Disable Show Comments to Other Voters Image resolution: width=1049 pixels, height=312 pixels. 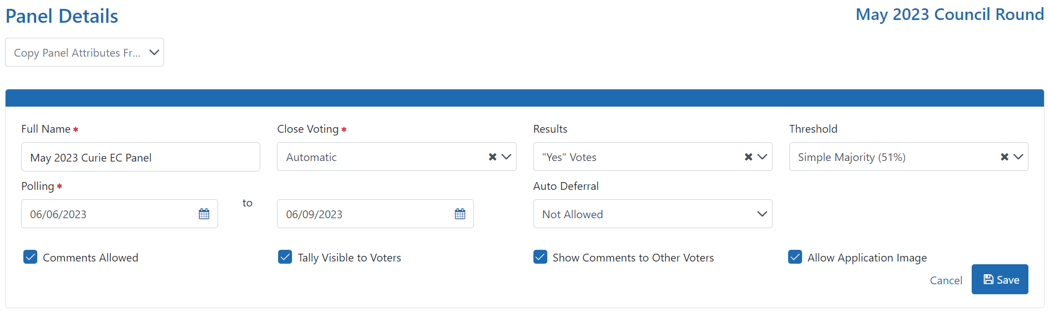coord(540,257)
